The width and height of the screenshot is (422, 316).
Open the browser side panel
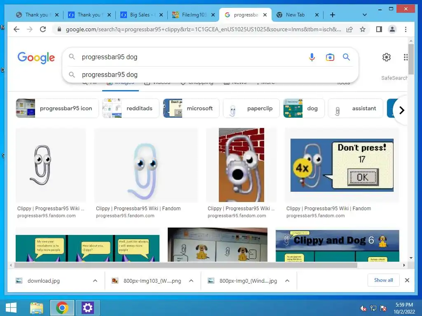[x=379, y=29]
